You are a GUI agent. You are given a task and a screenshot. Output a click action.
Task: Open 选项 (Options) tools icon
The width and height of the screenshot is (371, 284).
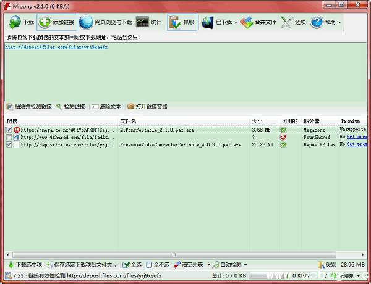pyautogui.click(x=287, y=22)
